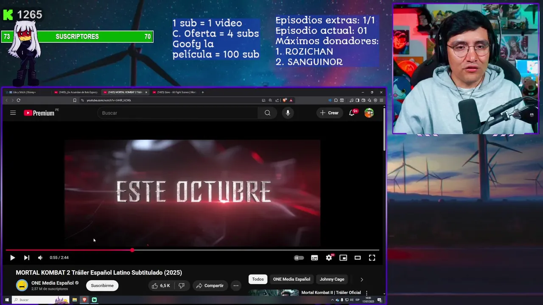Image resolution: width=543 pixels, height=305 pixels.
Task: Bookmark this page icon in address bar
Action: [x=75, y=100]
